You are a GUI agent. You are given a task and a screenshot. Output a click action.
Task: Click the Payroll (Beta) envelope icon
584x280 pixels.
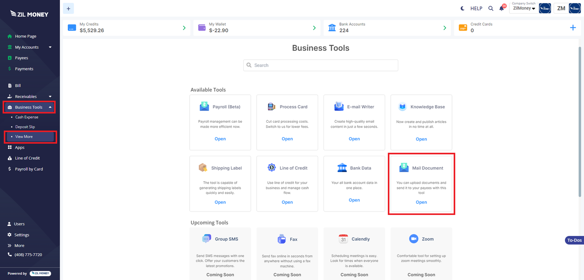click(204, 106)
